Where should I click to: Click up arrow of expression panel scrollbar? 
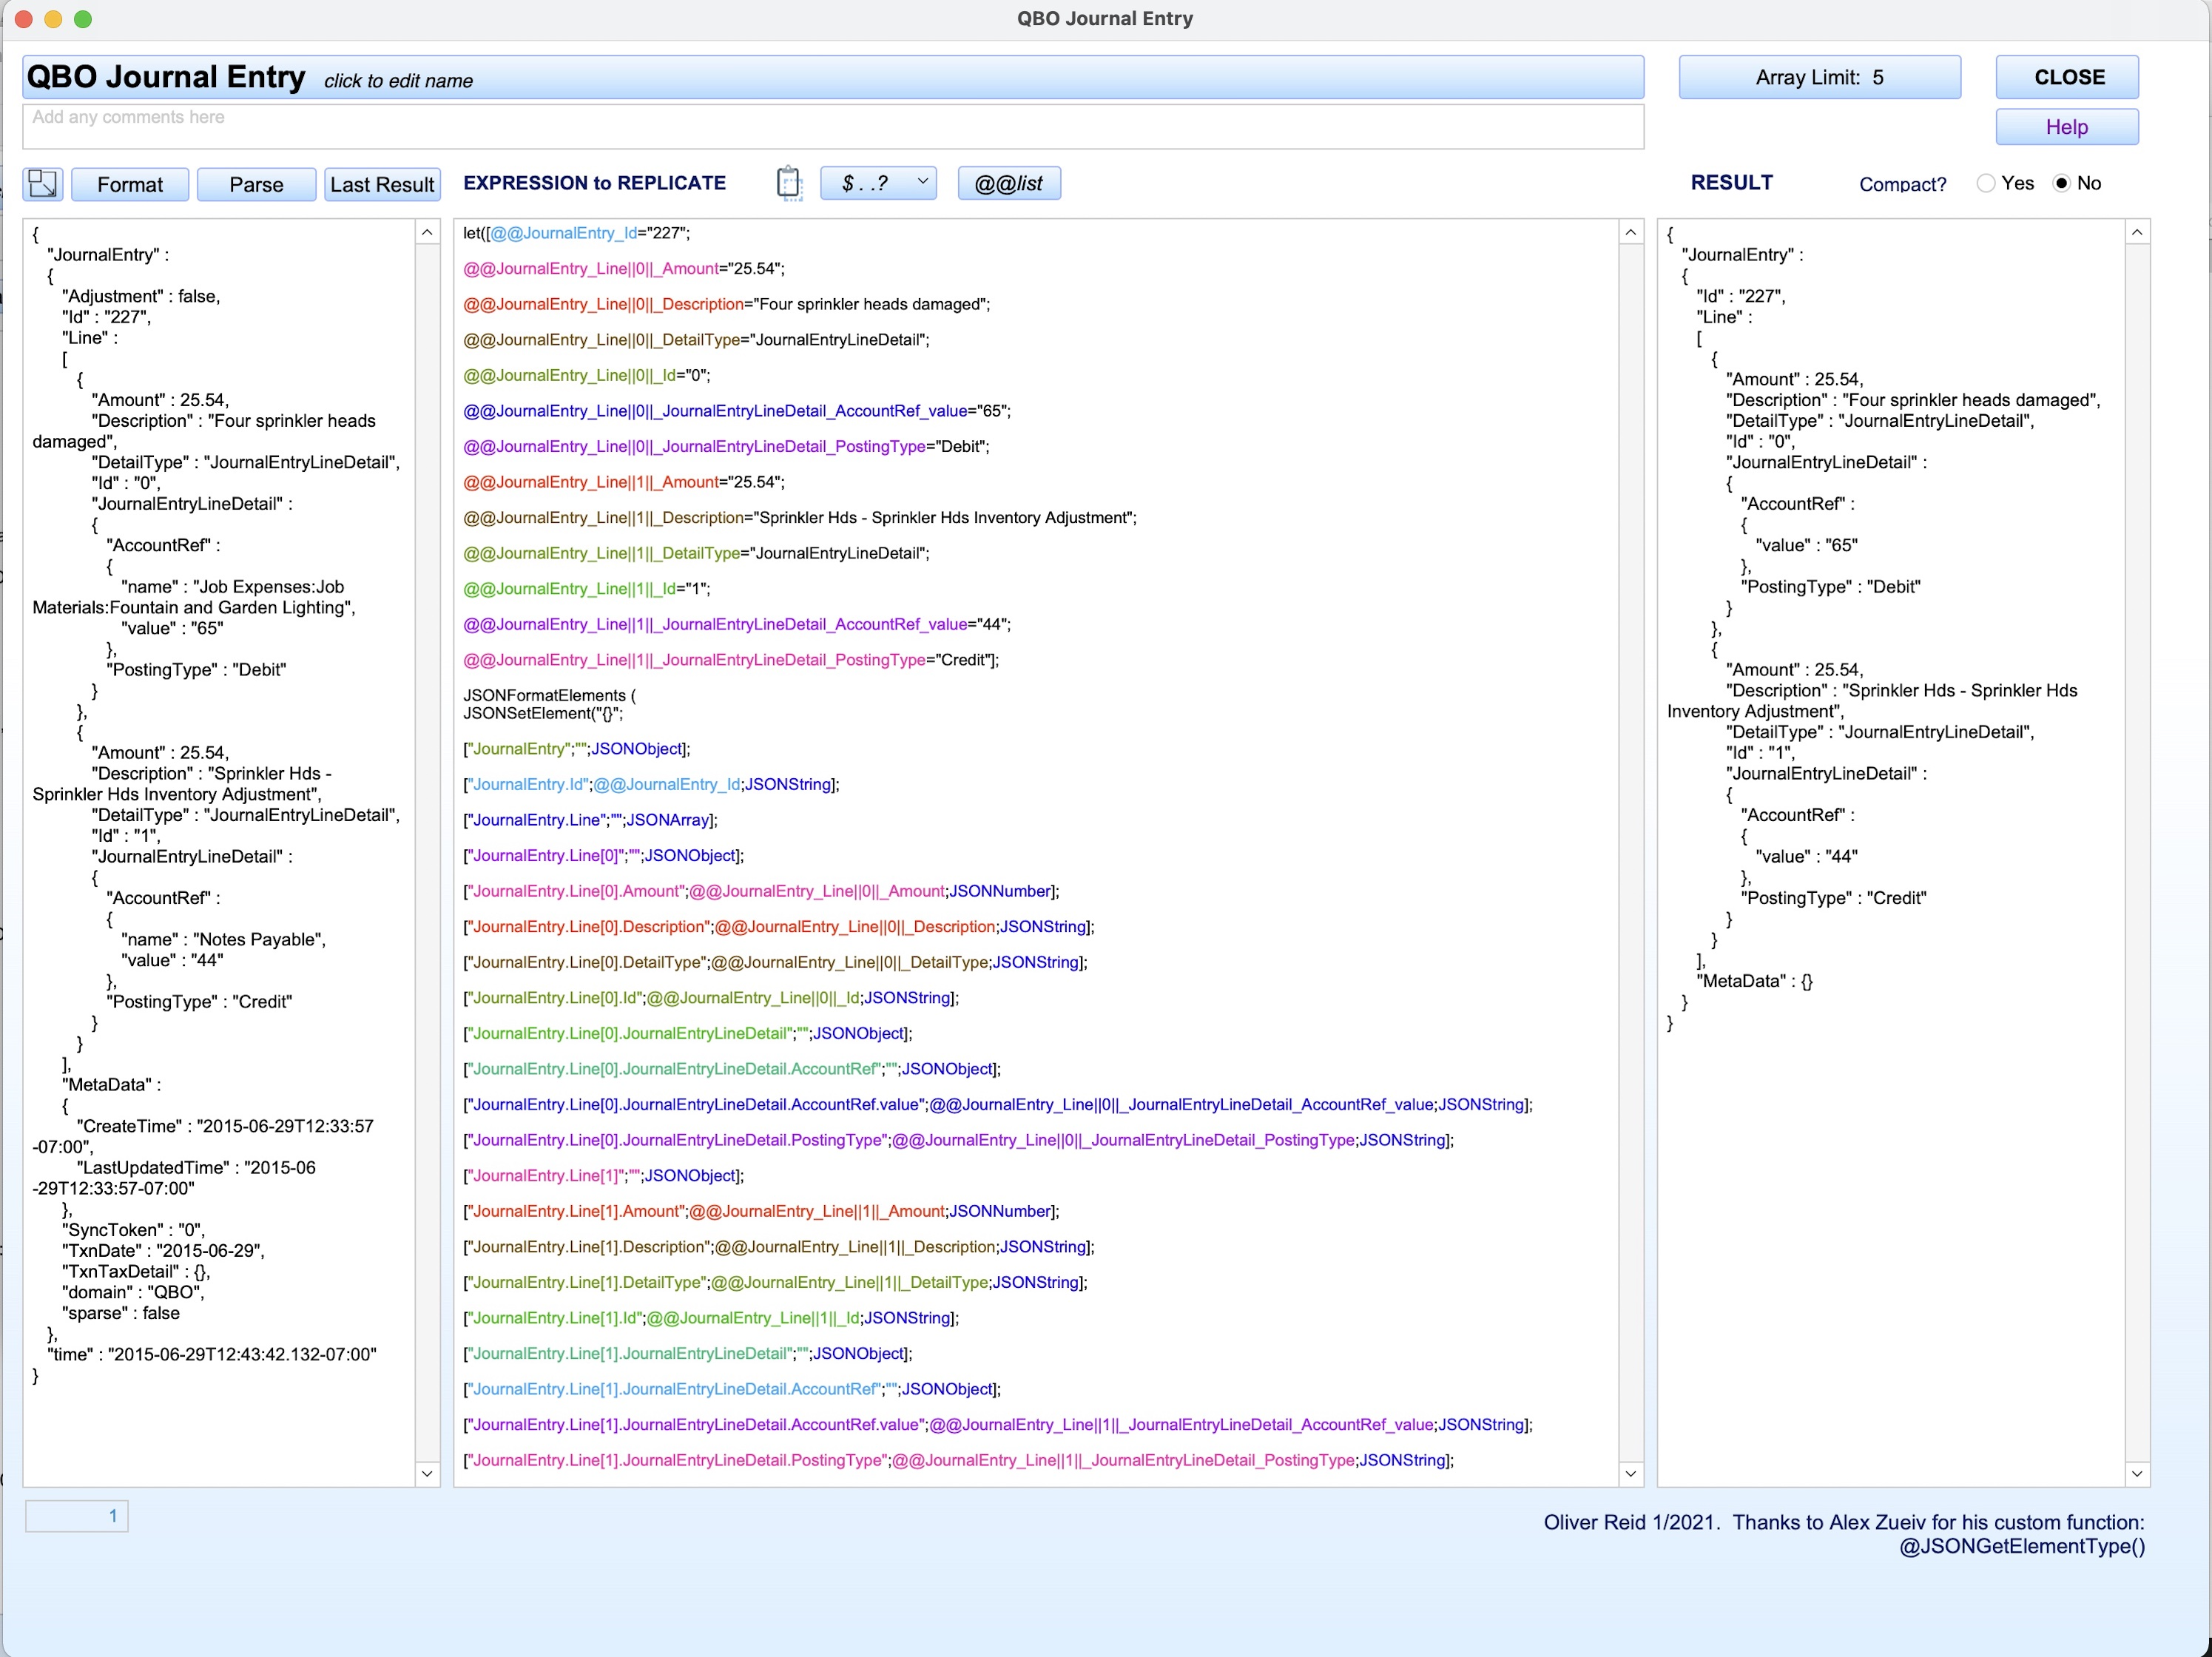(x=1630, y=233)
